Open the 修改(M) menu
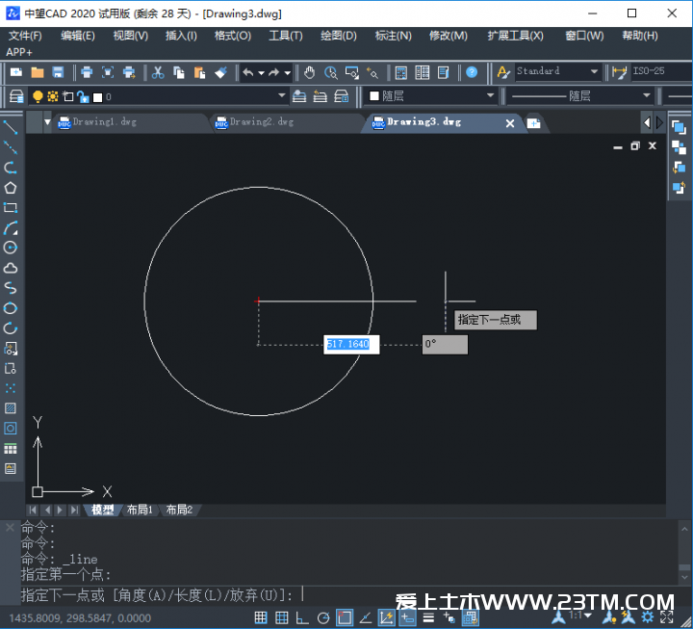 pos(449,36)
